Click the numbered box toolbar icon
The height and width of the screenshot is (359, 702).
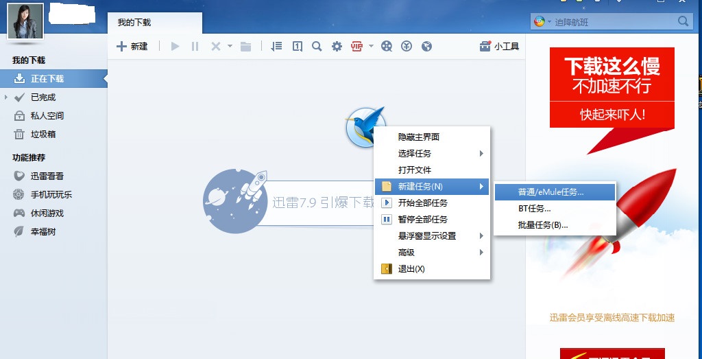[x=298, y=46]
